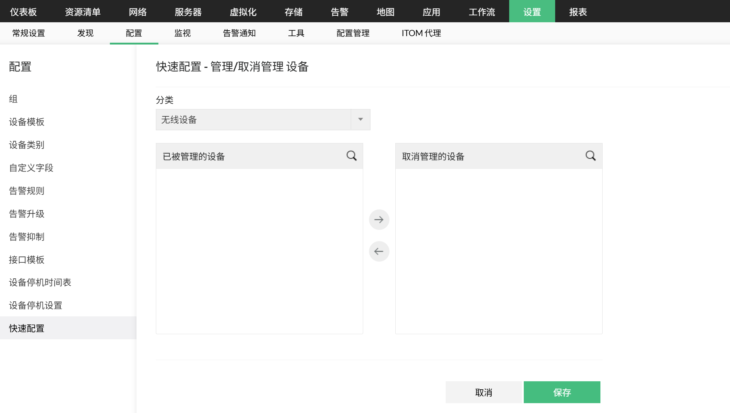Click the green 保存 button
Viewport: 730px width, 413px height.
coord(562,392)
